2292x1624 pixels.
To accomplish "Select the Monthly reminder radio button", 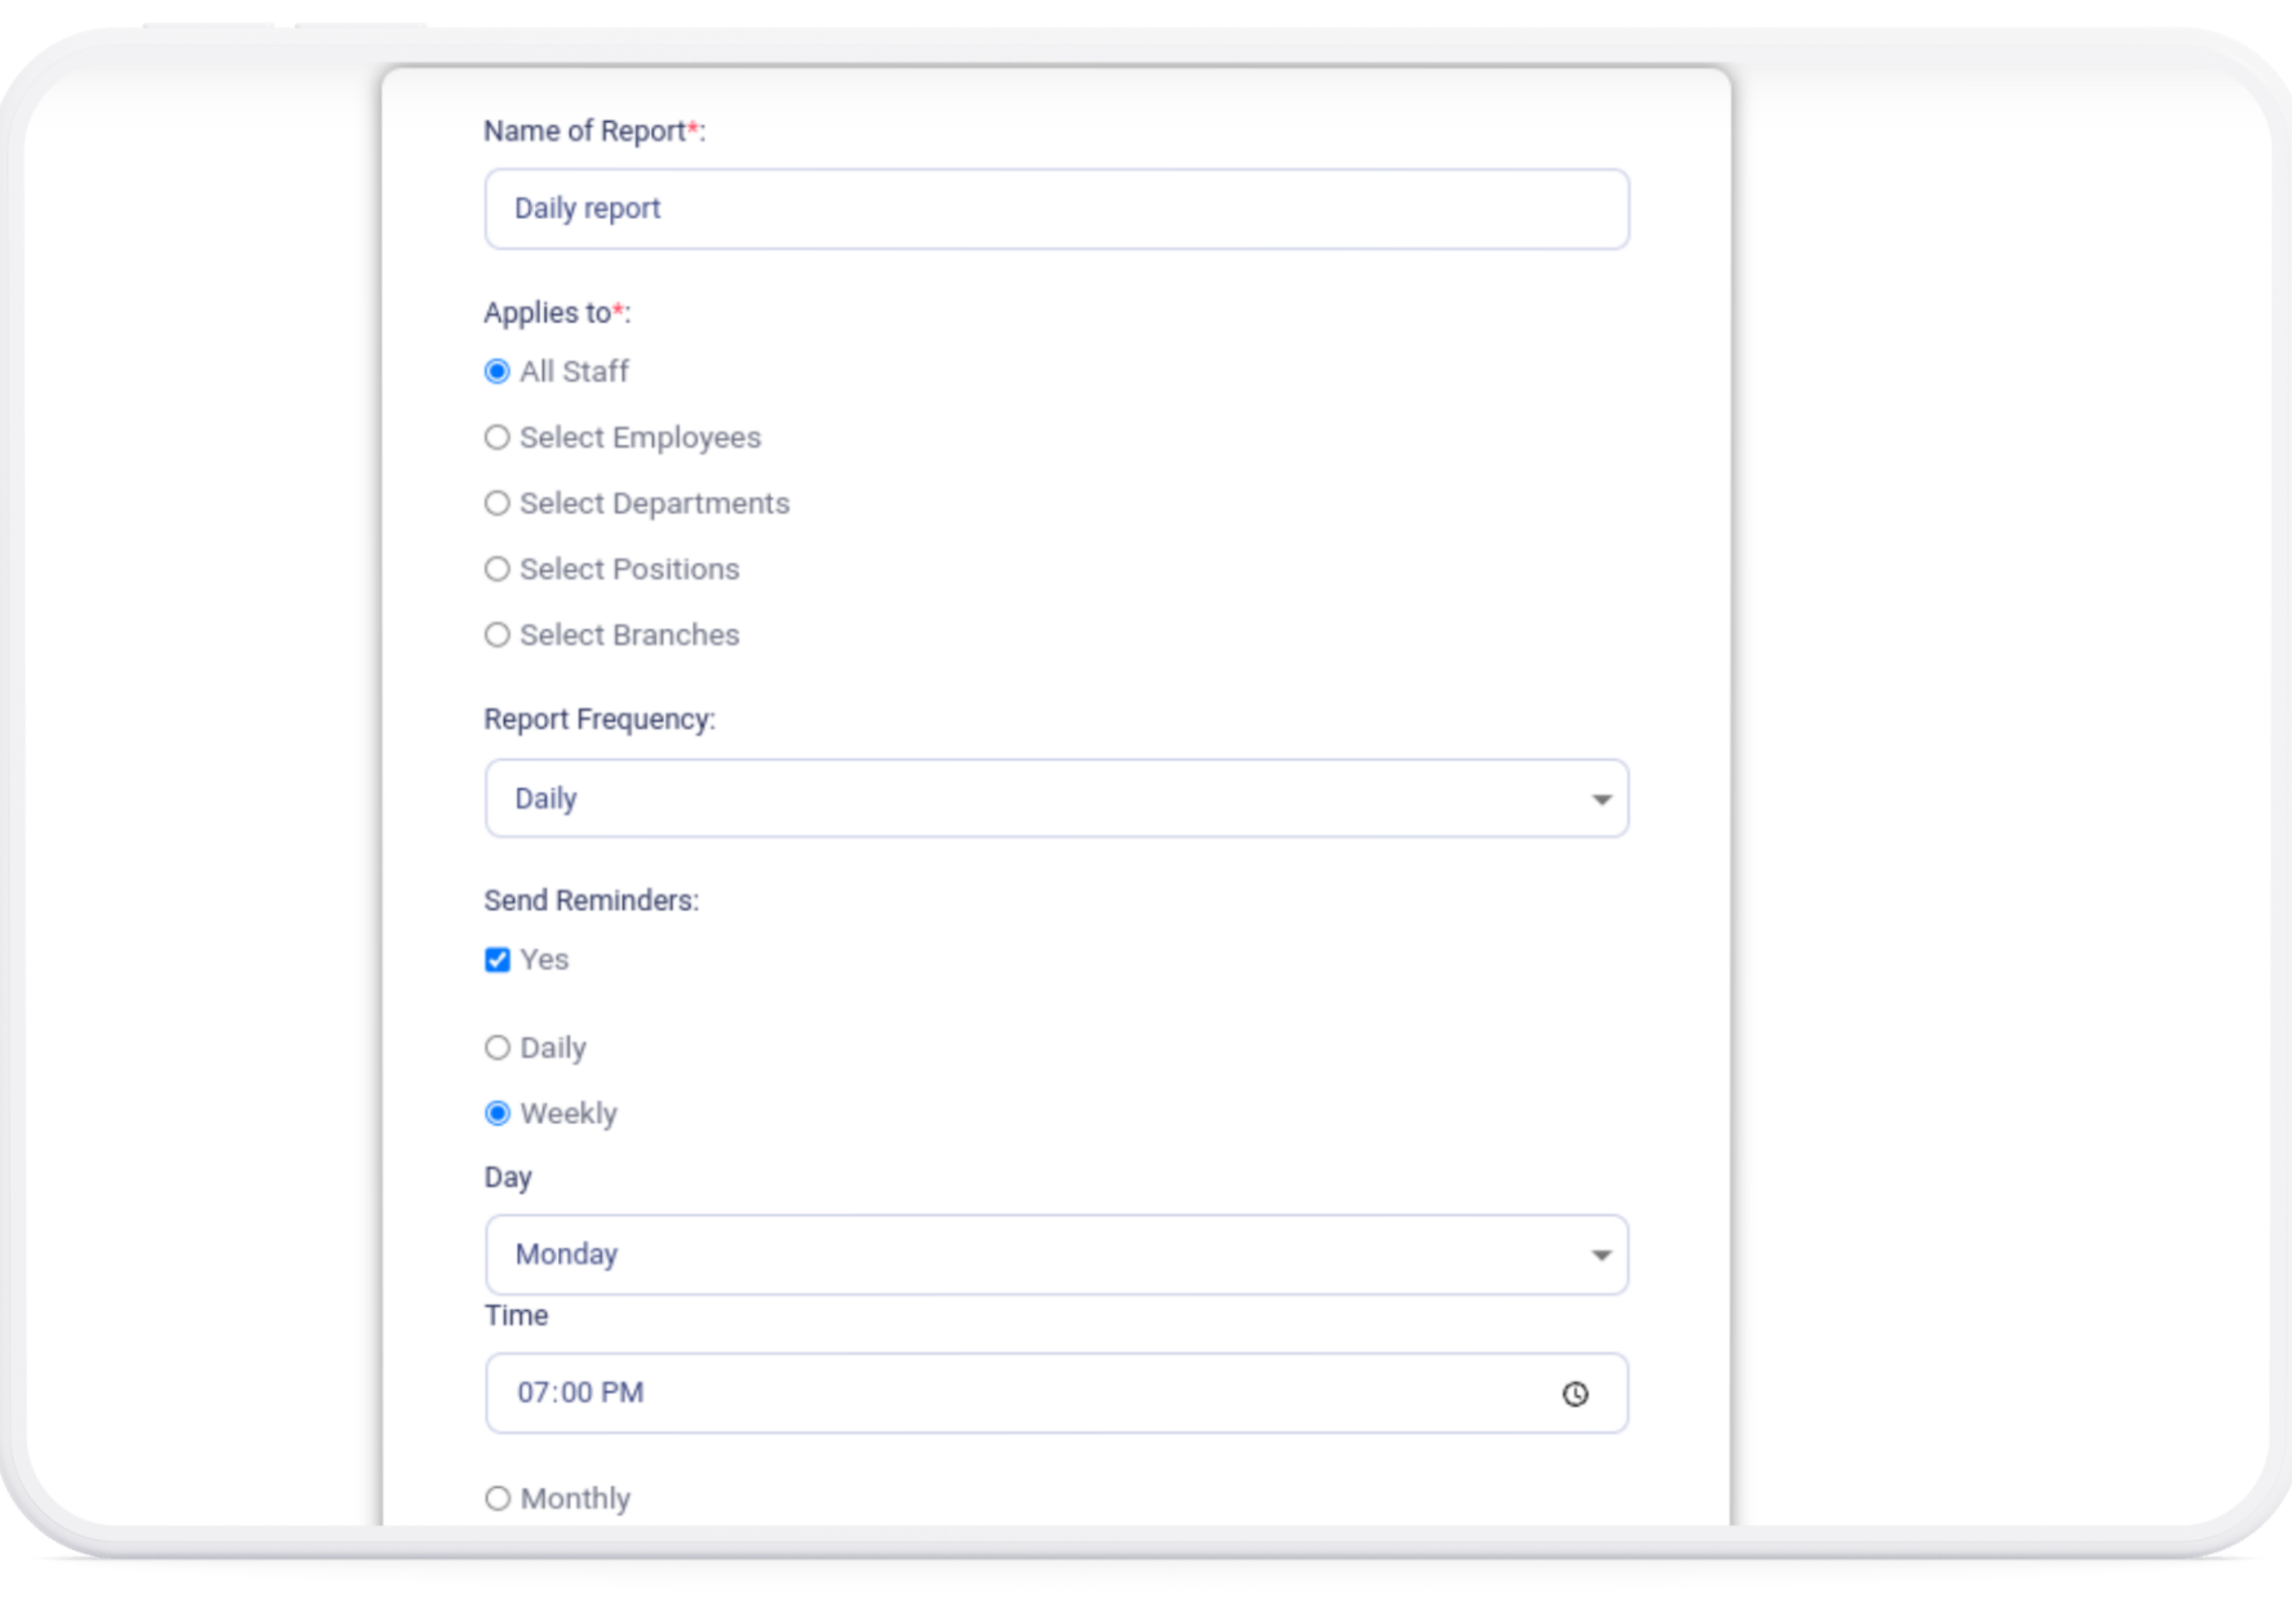I will (497, 1498).
